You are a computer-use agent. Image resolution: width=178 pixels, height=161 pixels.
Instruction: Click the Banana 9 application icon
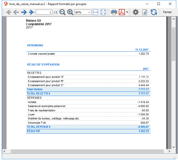(x=6, y=4)
